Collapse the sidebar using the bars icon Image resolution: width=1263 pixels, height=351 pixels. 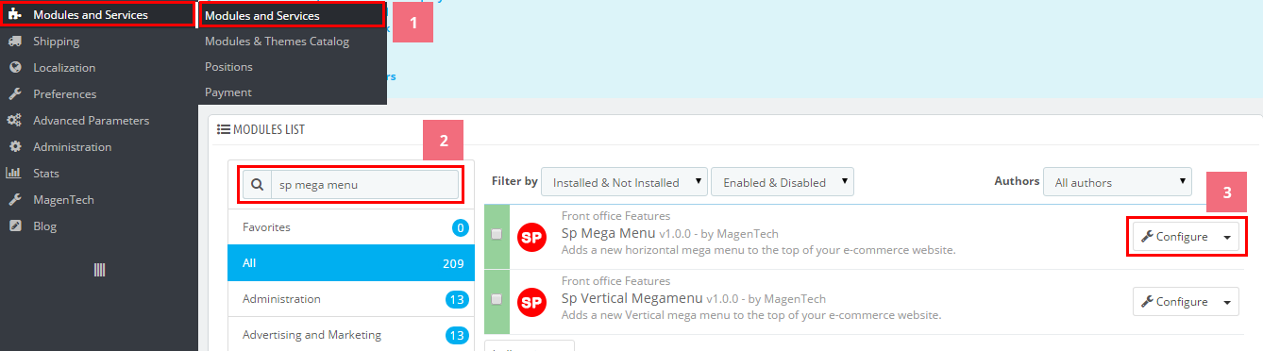click(x=99, y=270)
